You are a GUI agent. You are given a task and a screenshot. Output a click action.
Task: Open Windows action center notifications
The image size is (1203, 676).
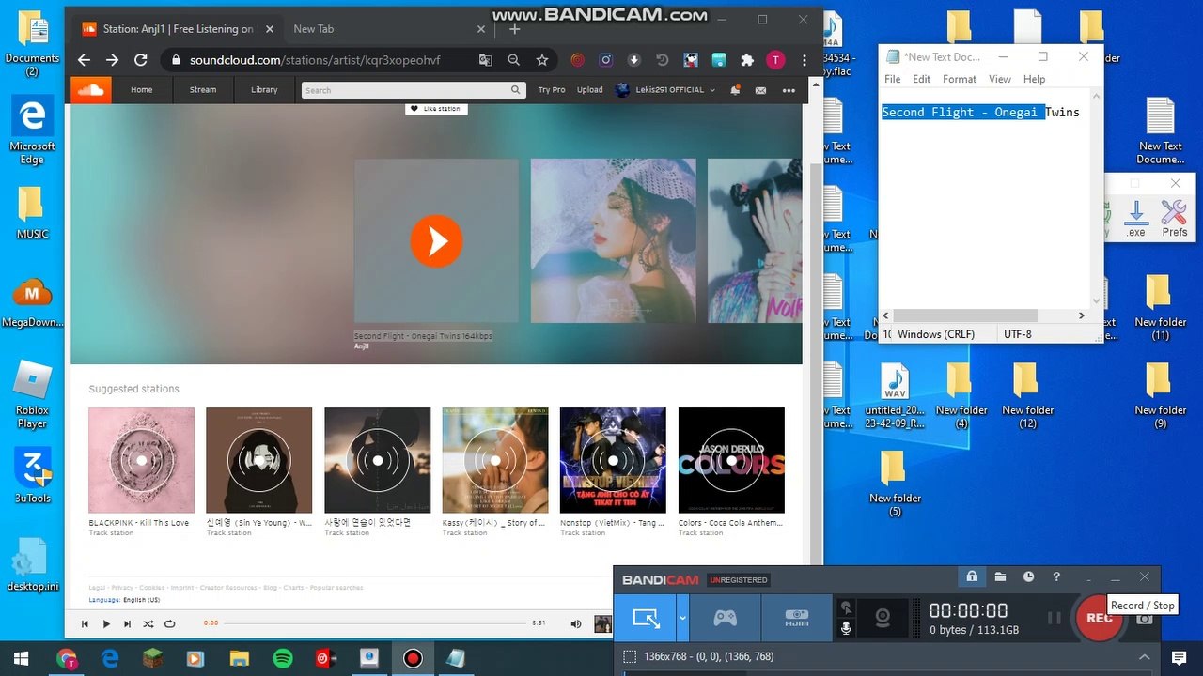point(1179,658)
